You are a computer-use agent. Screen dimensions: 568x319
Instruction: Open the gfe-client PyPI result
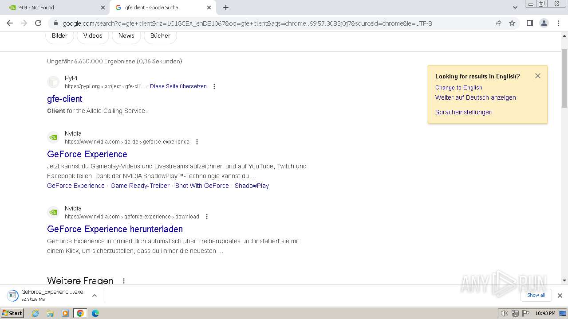coord(65,99)
